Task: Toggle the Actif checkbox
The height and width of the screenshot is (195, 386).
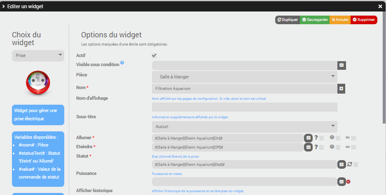Action: point(154,55)
